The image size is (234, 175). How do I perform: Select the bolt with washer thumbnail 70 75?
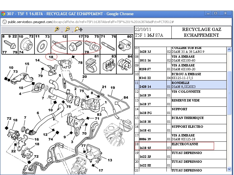point(92,44)
